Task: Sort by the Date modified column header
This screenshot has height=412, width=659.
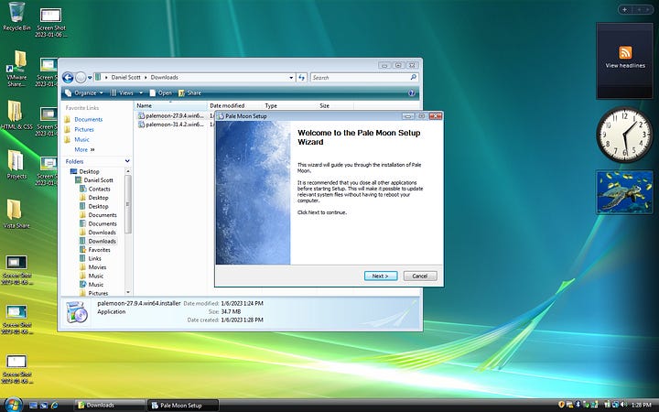Action: point(235,105)
